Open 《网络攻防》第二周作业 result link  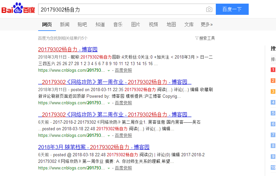pyautogui.click(x=115, y=114)
